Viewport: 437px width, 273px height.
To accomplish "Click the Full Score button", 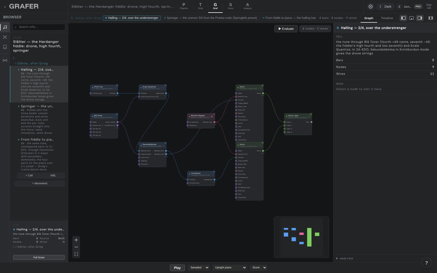I will click(39, 257).
